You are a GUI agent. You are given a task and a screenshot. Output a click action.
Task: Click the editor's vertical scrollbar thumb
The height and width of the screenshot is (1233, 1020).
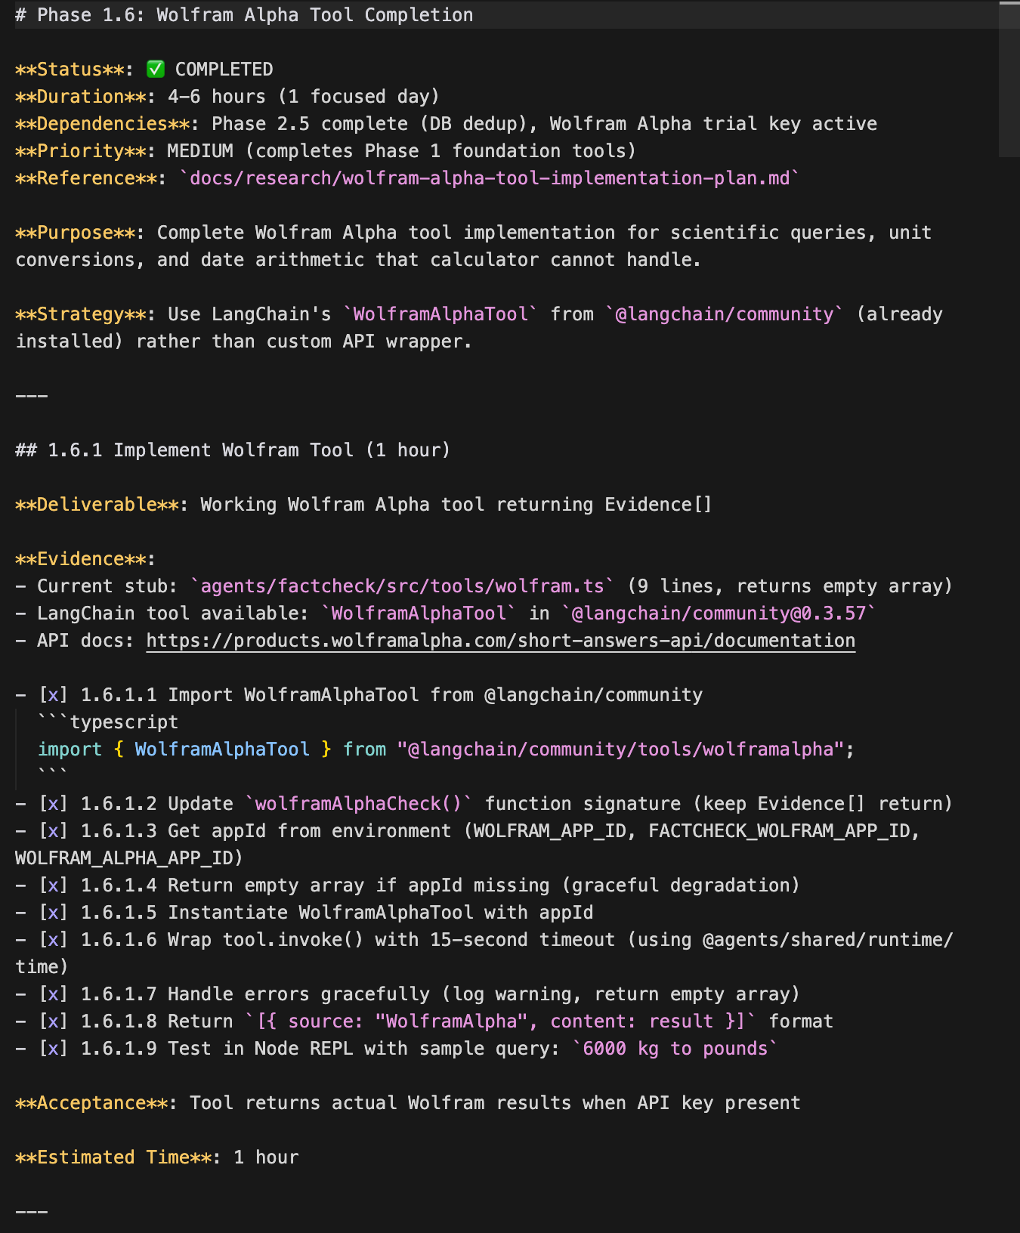[1009, 79]
